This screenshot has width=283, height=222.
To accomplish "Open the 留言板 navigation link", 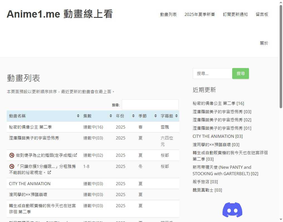I will (262, 15).
